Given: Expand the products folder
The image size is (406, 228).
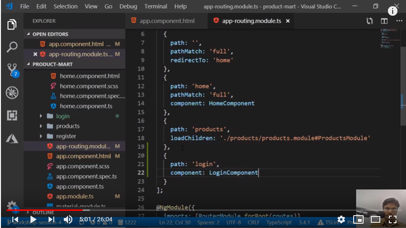Looking at the screenshot, I should (68, 126).
